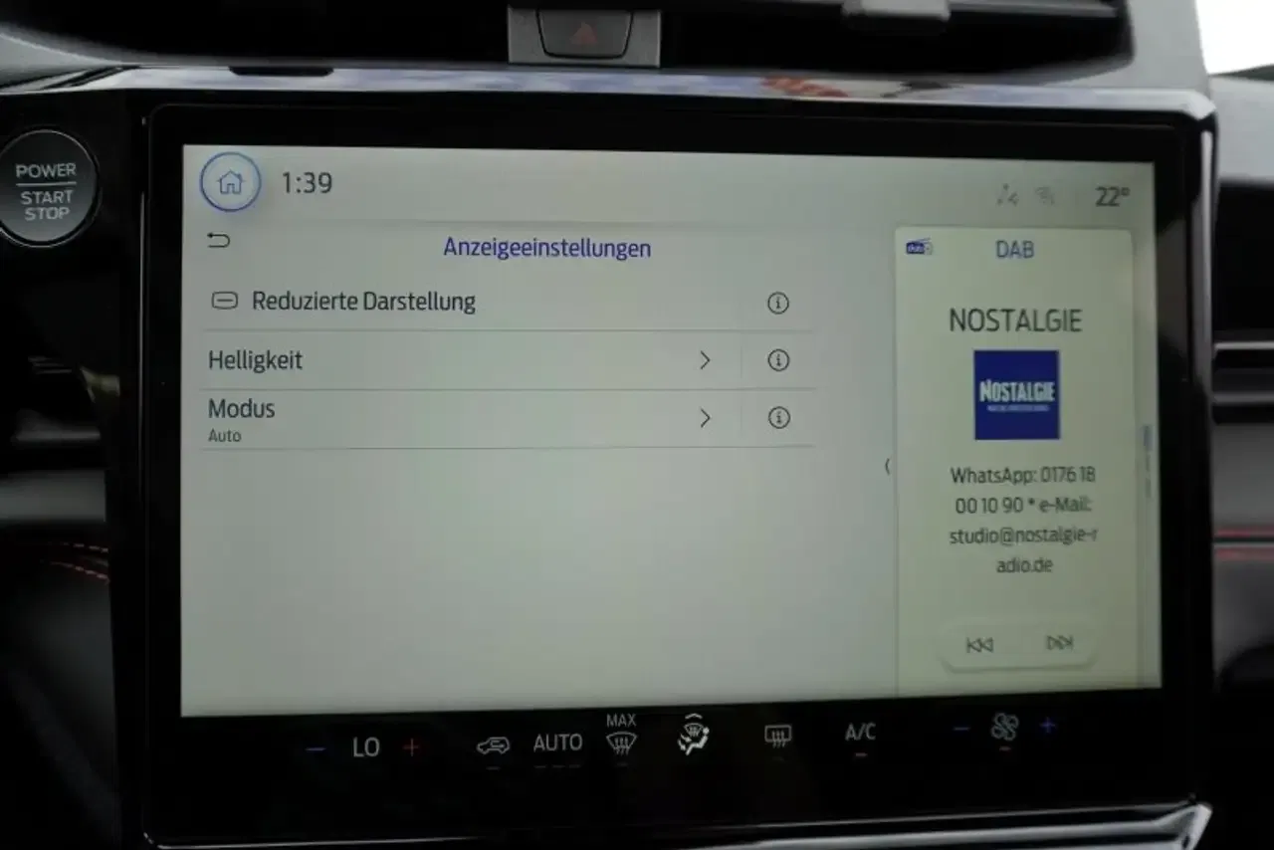Screen dimensions: 1274x850
Task: Tap the fan speed icon
Action: tap(1004, 728)
